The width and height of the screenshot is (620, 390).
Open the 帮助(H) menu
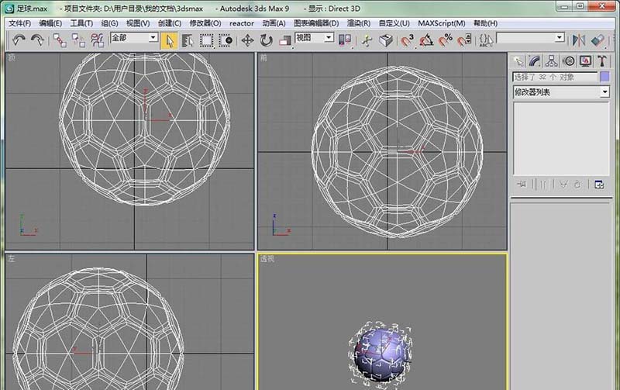click(x=486, y=23)
